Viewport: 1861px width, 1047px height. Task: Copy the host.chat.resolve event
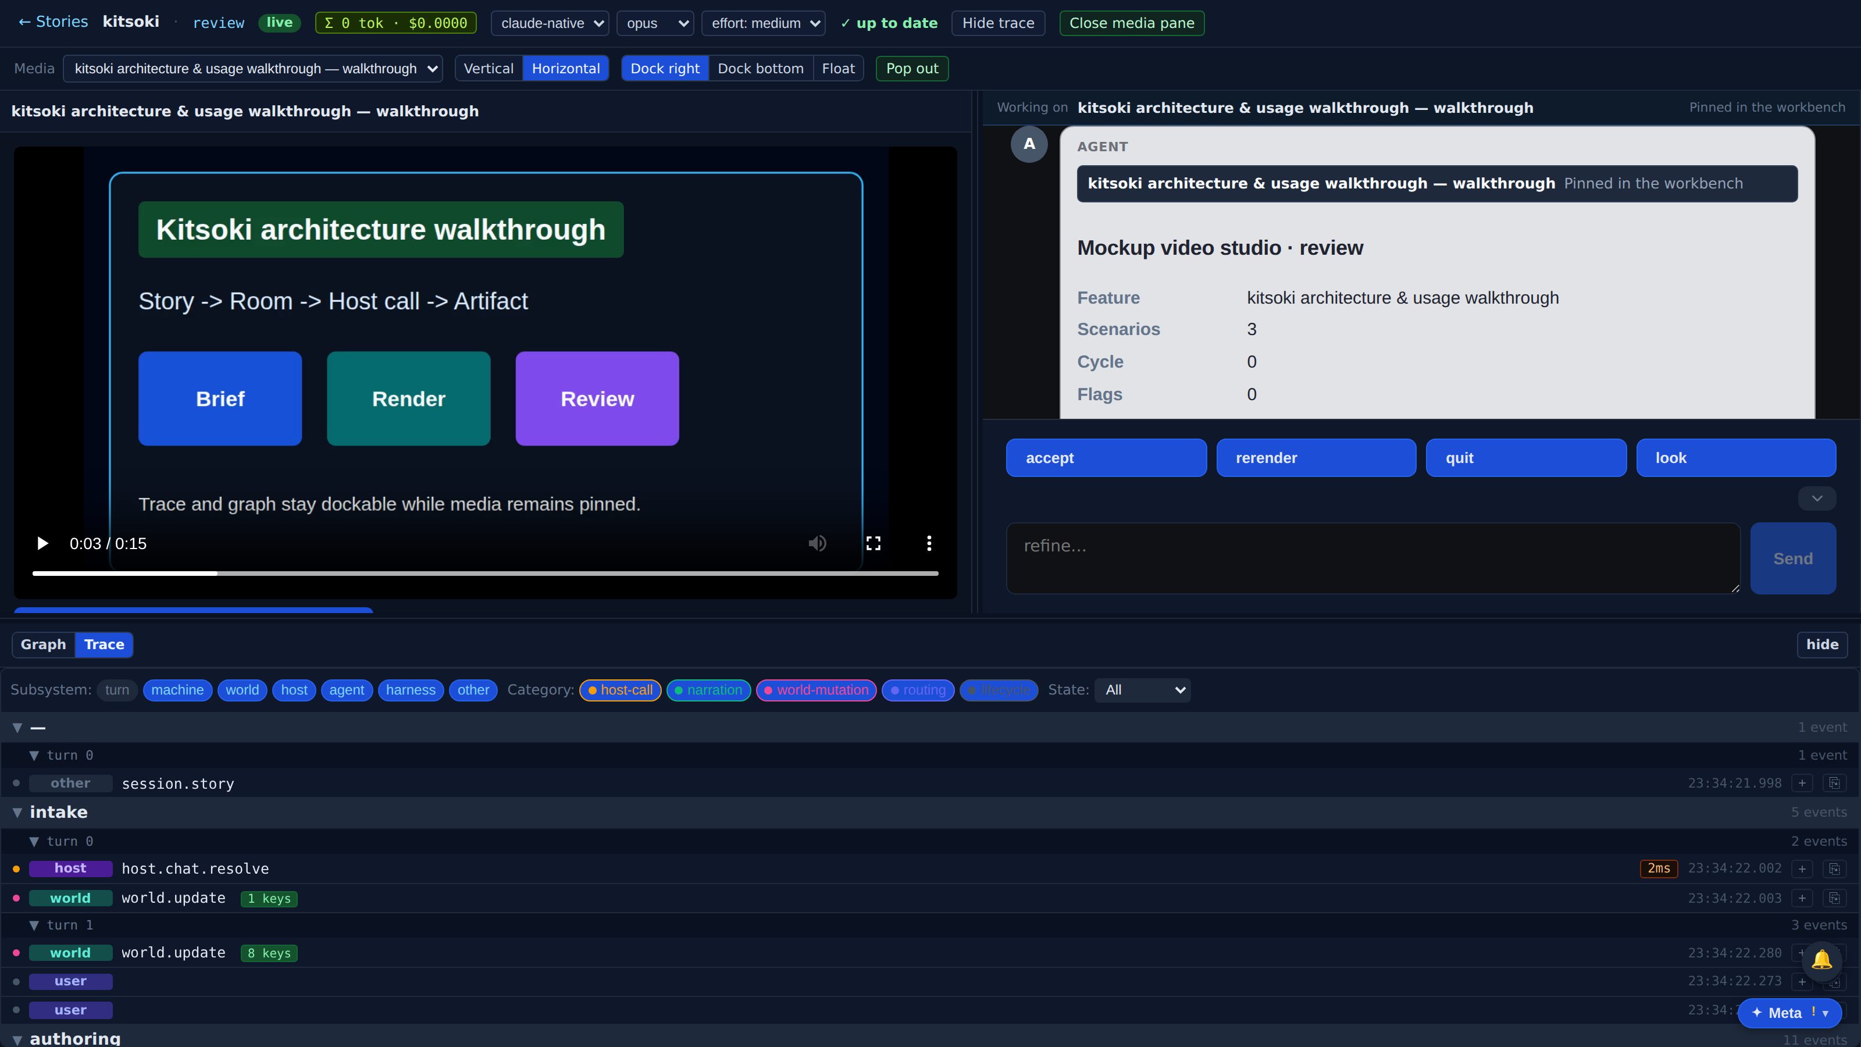[x=1834, y=868]
